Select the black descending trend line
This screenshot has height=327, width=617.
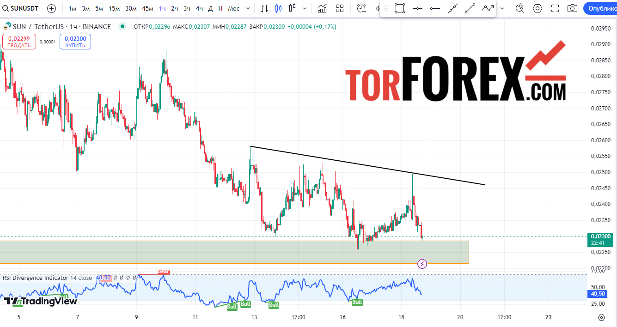pos(368,165)
